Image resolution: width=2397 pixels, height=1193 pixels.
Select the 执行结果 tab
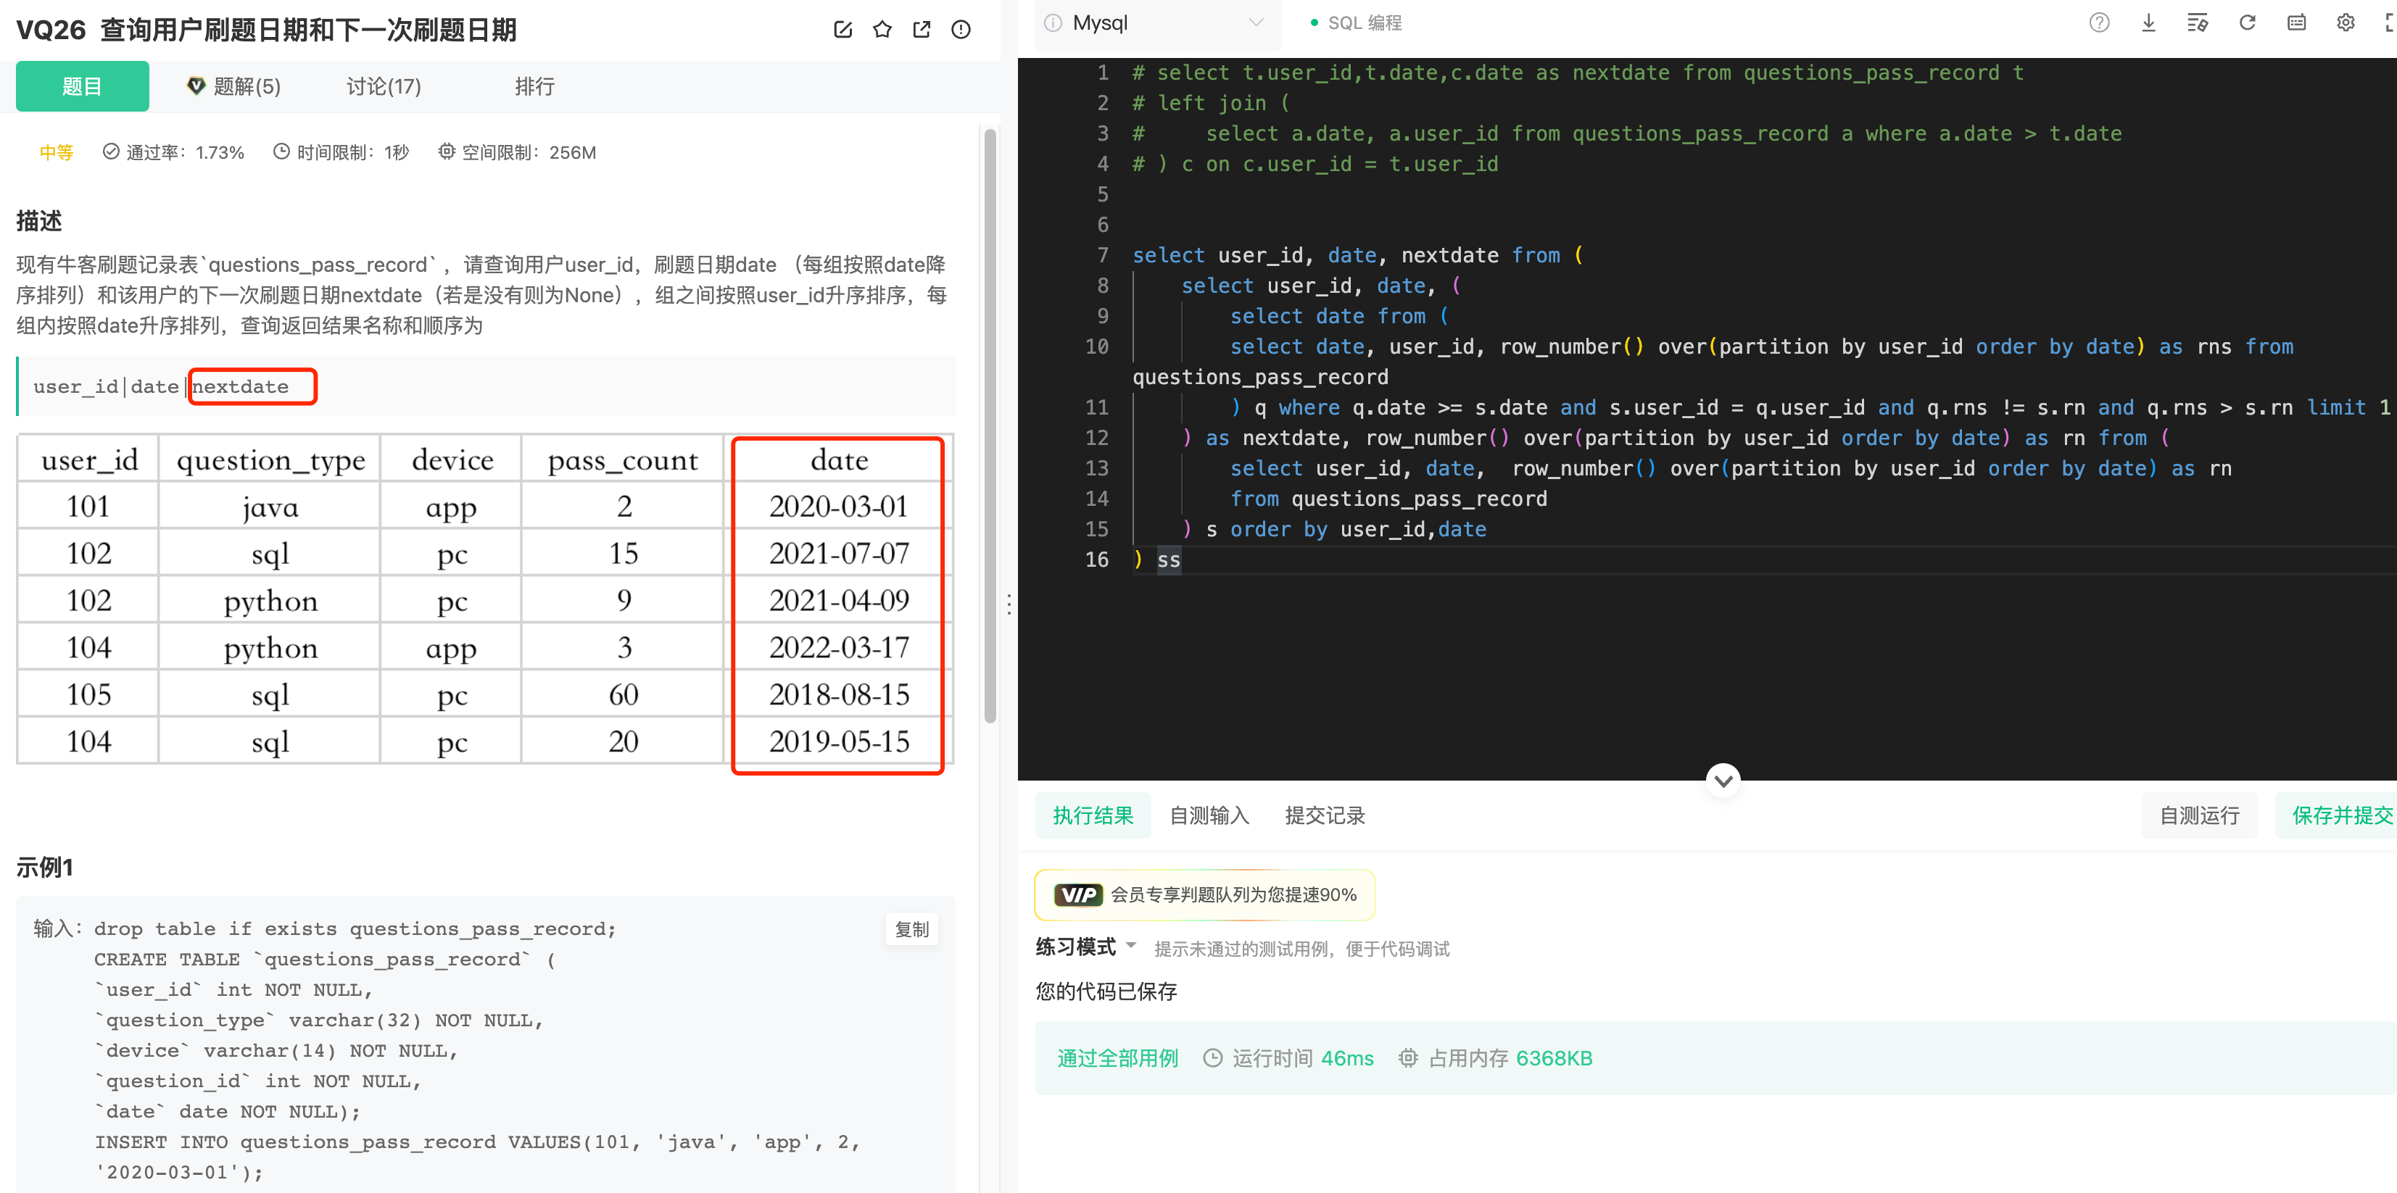pyautogui.click(x=1093, y=815)
